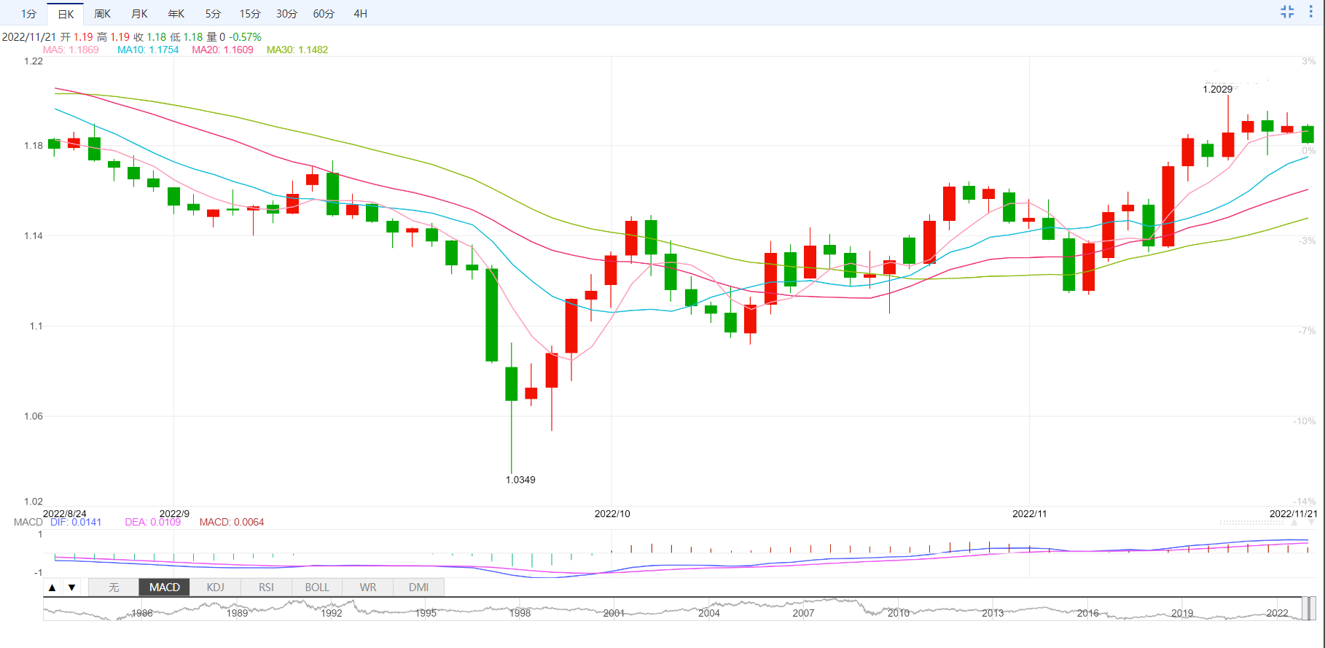Screen dimensions: 1325x648
Task: Click the 2022/11 date axis label
Action: tap(1029, 514)
